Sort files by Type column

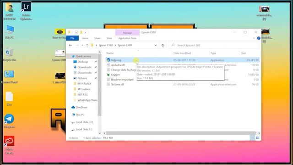click(213, 53)
